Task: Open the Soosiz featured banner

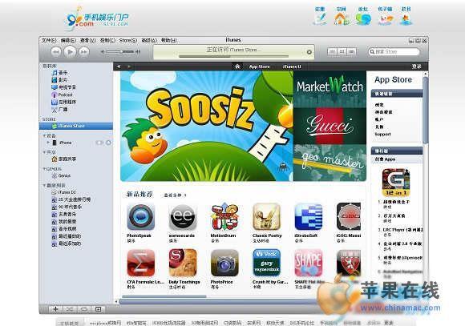Action: [207, 126]
